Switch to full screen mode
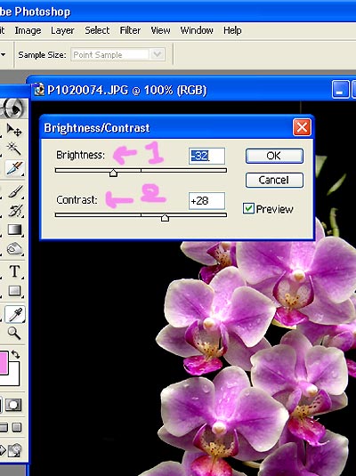 point(17,427)
